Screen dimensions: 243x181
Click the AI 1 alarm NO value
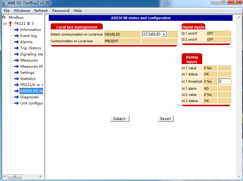(206, 89)
